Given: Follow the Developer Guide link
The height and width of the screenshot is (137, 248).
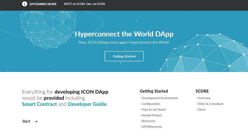Looking at the screenshot, I should [x=87, y=104].
